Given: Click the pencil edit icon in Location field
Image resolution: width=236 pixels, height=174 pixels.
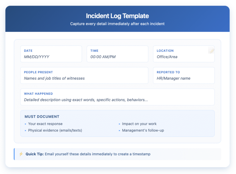Looking at the screenshot, I should point(211,51).
